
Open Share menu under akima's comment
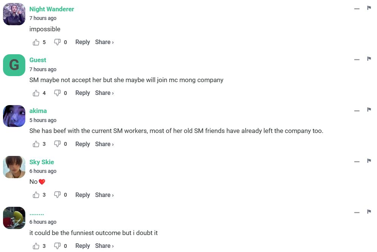[x=104, y=144]
